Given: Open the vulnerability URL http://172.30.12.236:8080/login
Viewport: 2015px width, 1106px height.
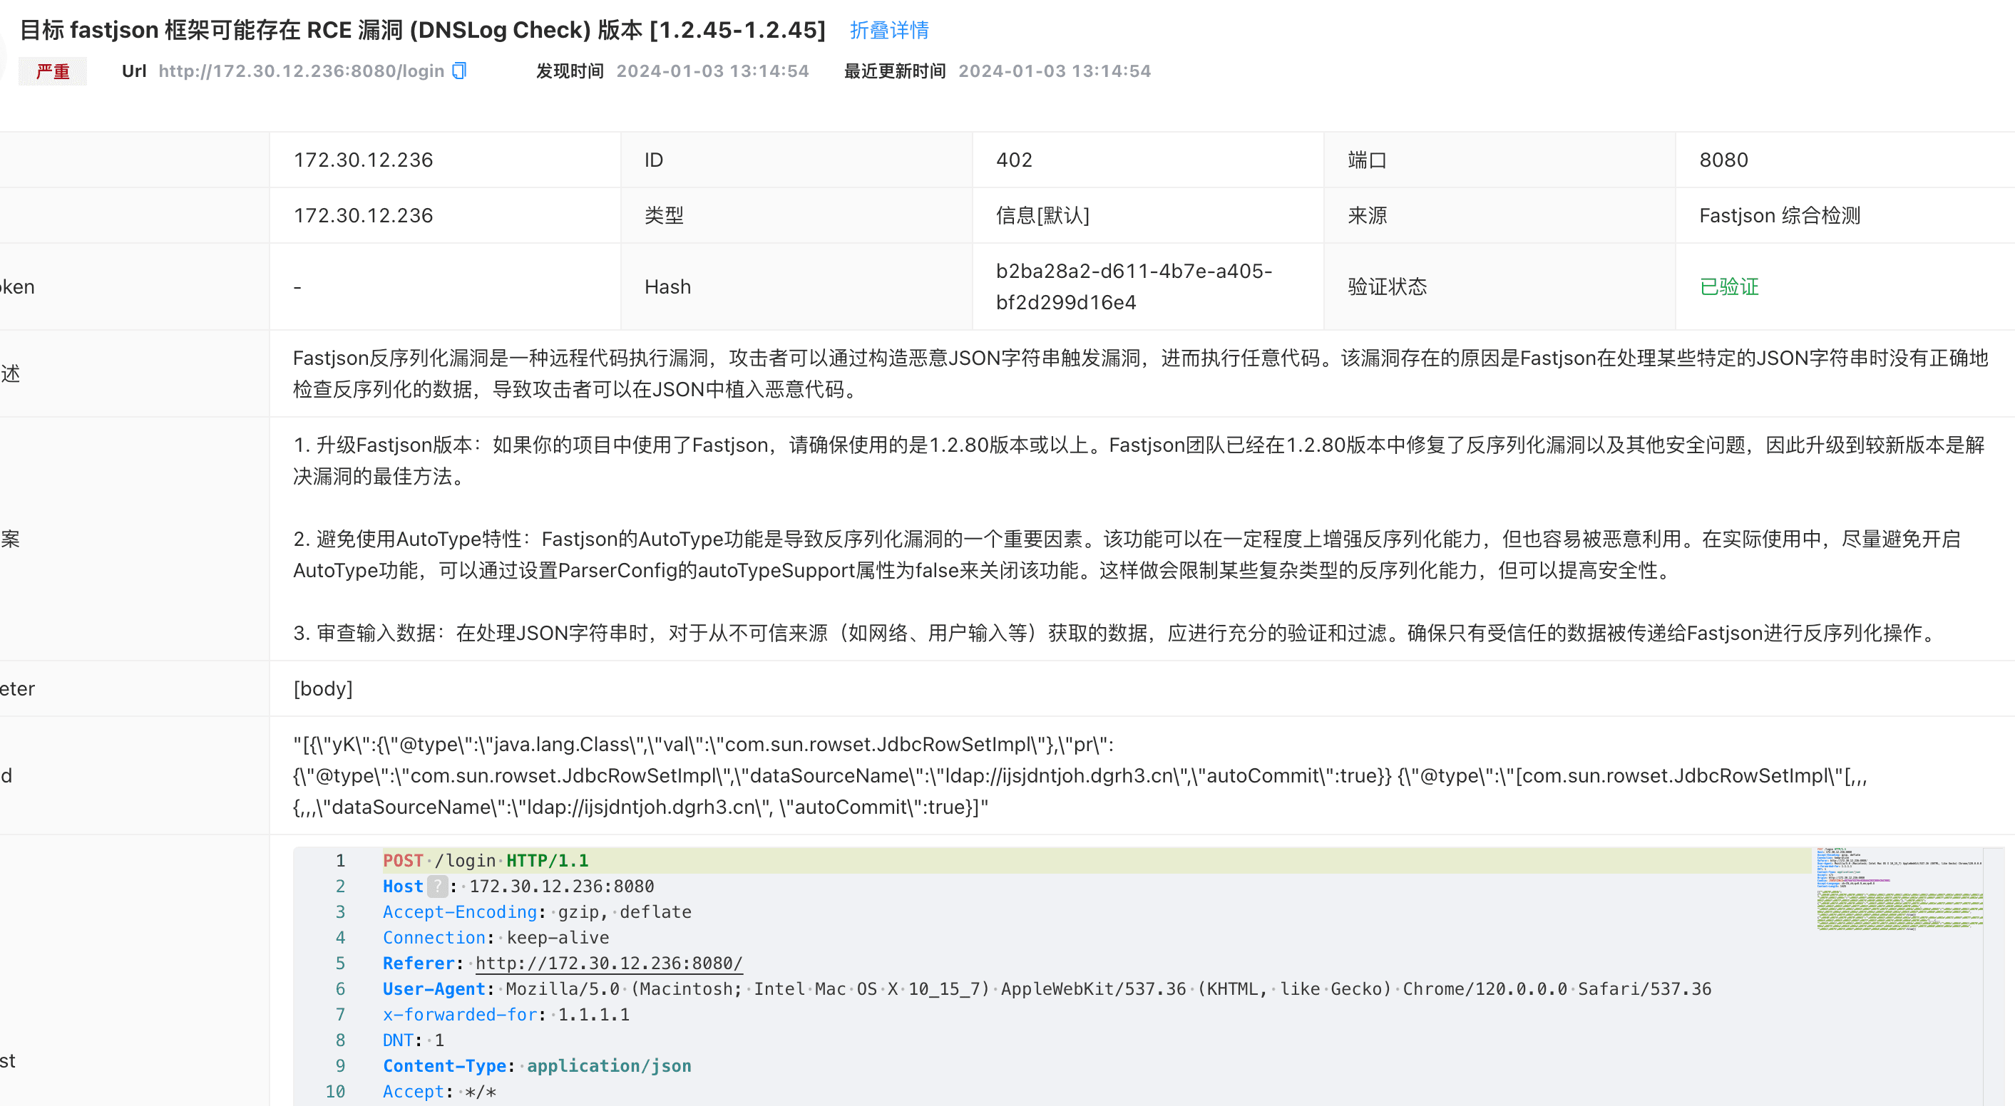Looking at the screenshot, I should click(x=301, y=71).
